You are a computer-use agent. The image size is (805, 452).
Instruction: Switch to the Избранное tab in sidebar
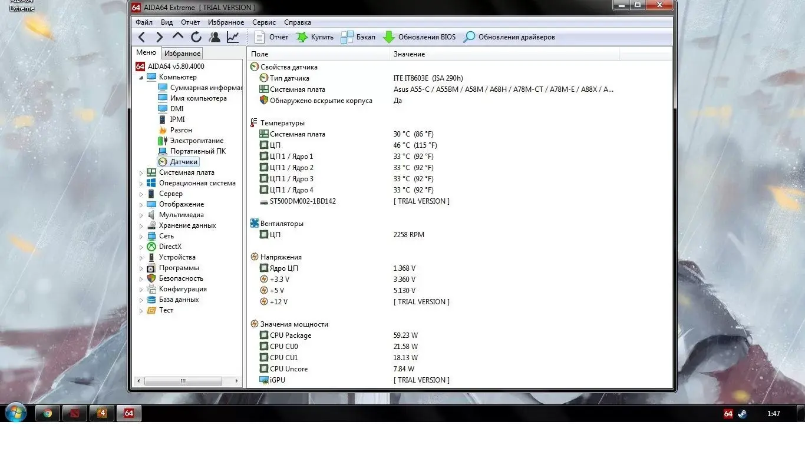[182, 53]
